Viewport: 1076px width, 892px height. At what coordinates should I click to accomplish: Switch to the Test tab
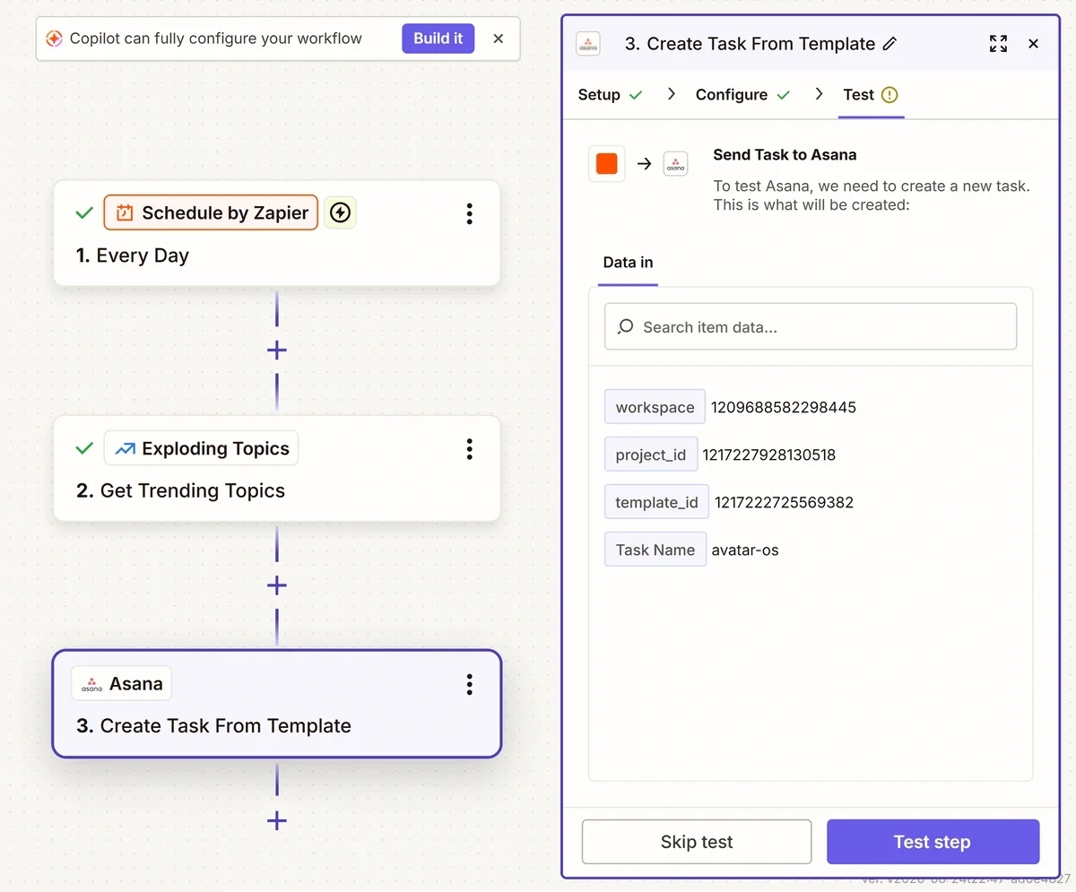[871, 95]
